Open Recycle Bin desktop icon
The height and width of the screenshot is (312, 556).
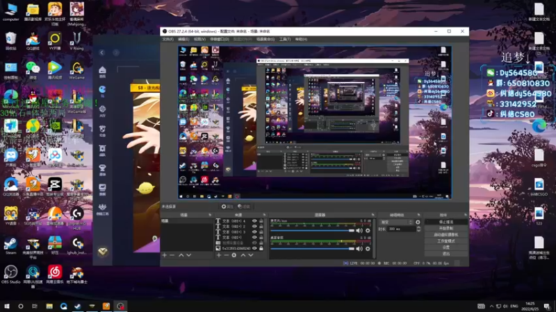pos(10,41)
